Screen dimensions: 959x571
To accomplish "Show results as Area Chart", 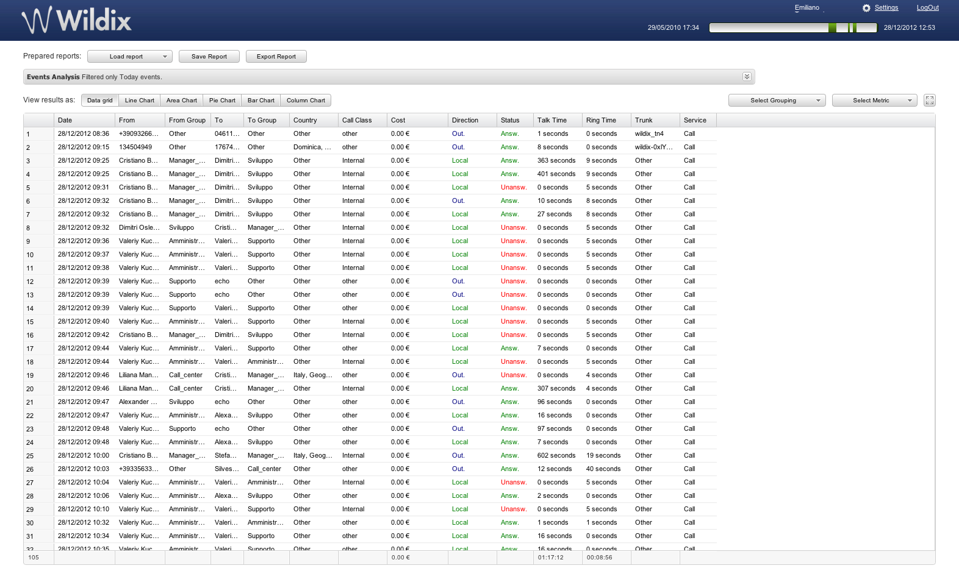I will click(181, 101).
